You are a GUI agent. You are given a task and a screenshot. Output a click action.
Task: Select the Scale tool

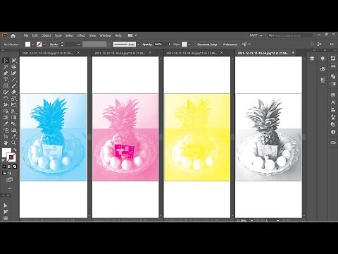coord(14,99)
